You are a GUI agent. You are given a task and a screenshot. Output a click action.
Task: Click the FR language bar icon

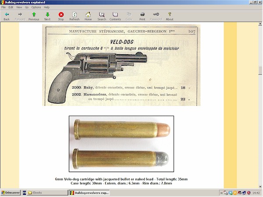24,193
